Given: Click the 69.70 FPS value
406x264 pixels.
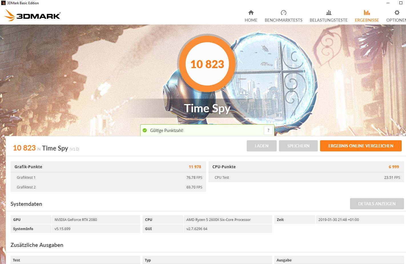Looking at the screenshot, I should [x=194, y=187].
